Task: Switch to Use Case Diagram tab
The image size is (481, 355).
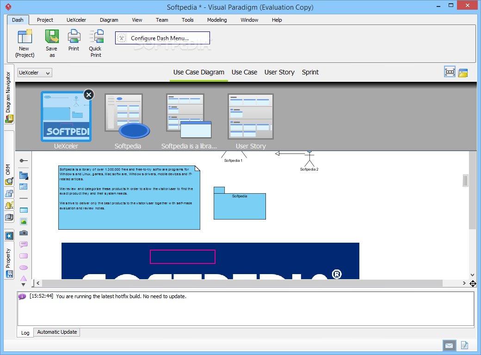Action: coord(198,73)
